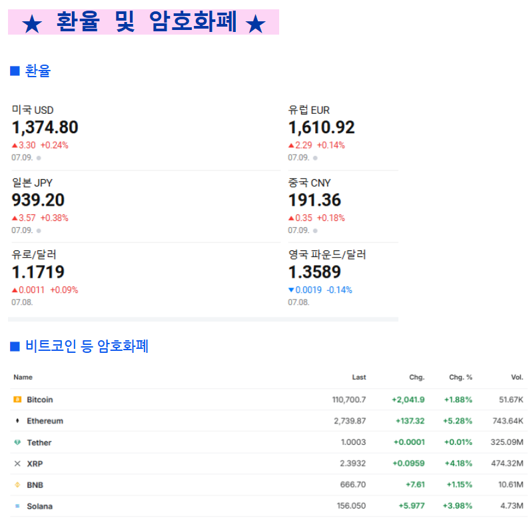531x518 pixels.
Task: Click the red up arrow under 중국 CNY
Action: 291,218
